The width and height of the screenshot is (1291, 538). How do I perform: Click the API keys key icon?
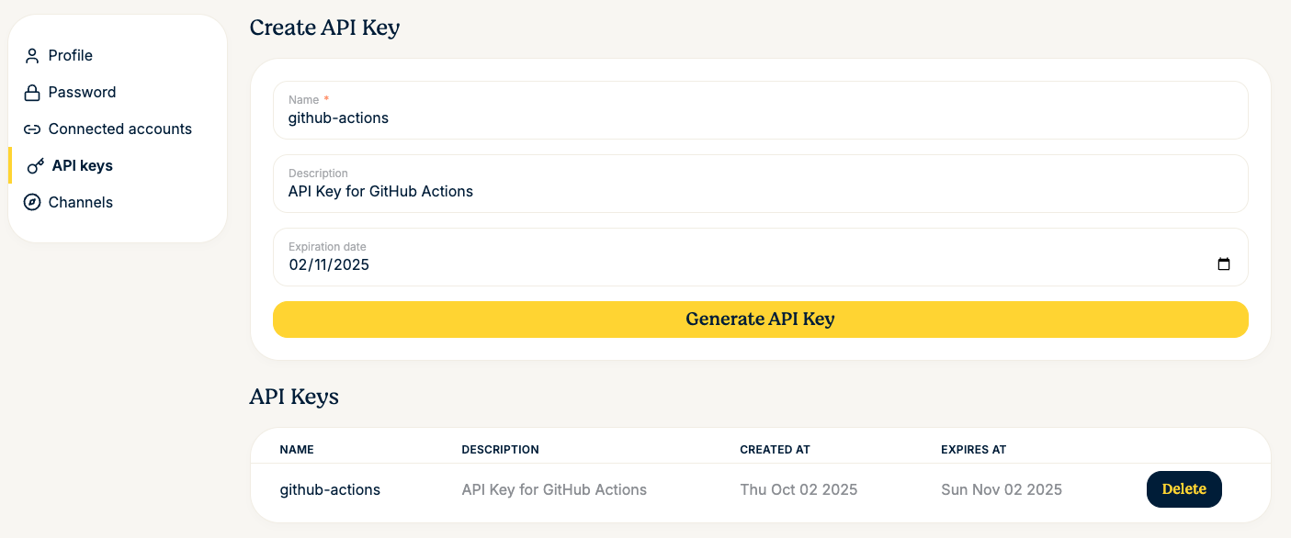[36, 166]
